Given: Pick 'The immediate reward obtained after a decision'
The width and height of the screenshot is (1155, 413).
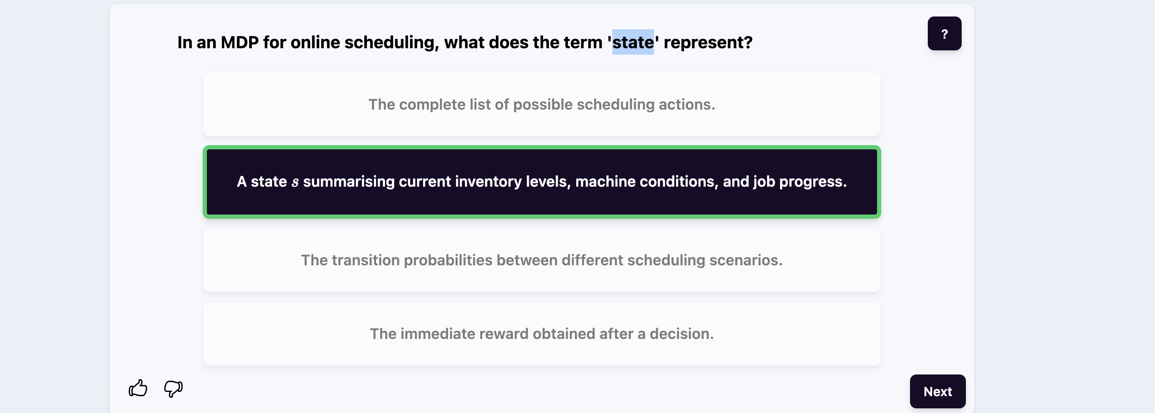Looking at the screenshot, I should tap(541, 333).
